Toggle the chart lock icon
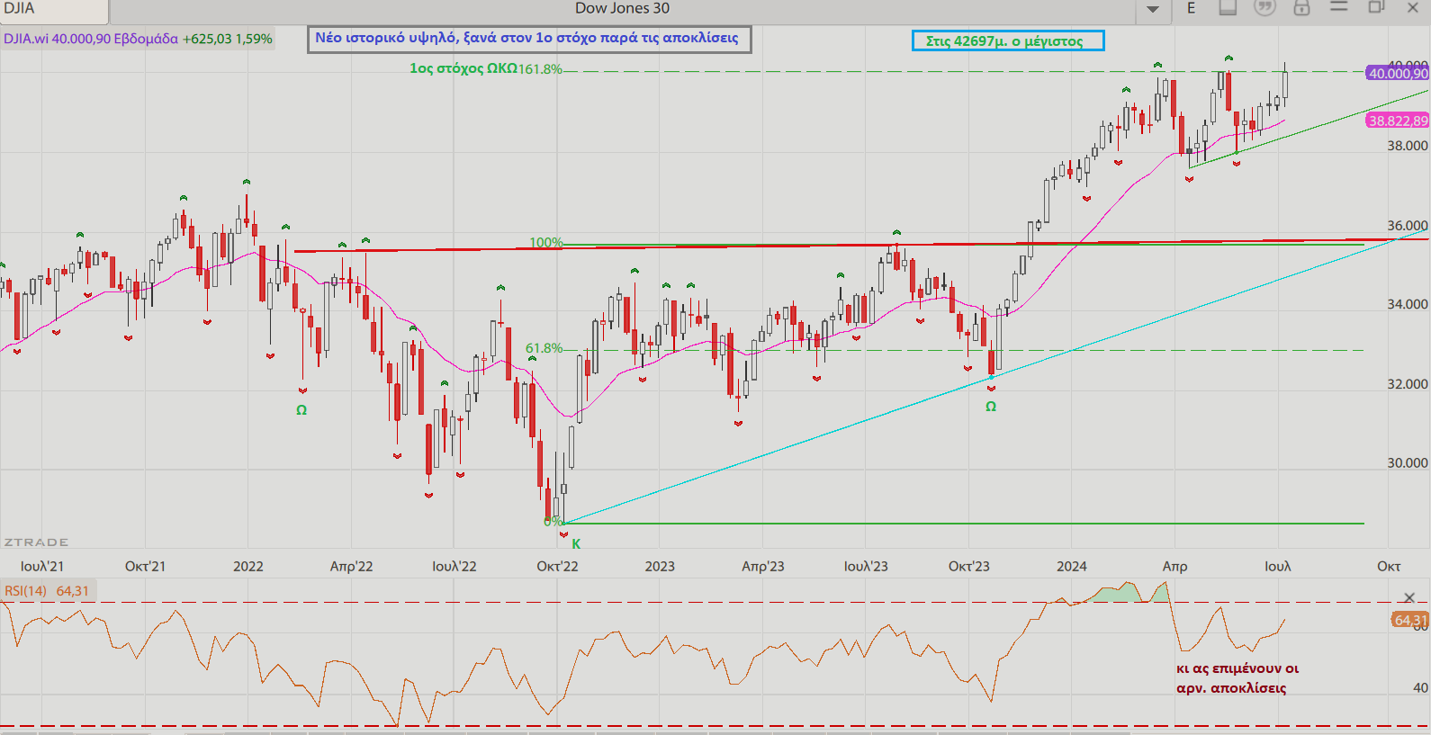This screenshot has width=1431, height=735. [1301, 7]
